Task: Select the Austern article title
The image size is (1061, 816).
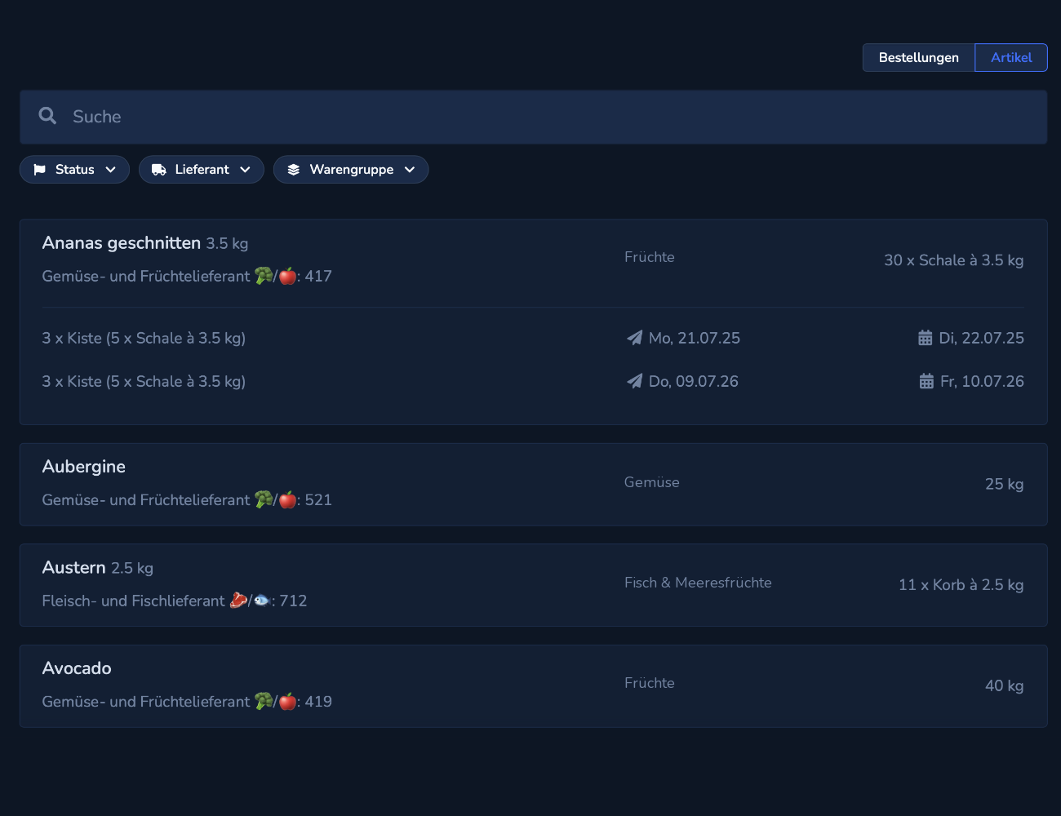Action: coord(74,568)
